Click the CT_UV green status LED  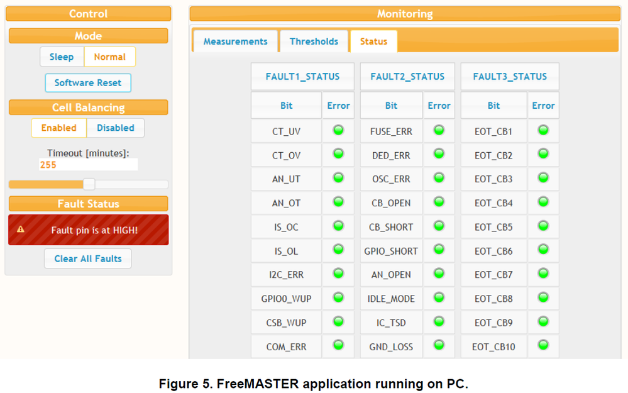point(338,130)
